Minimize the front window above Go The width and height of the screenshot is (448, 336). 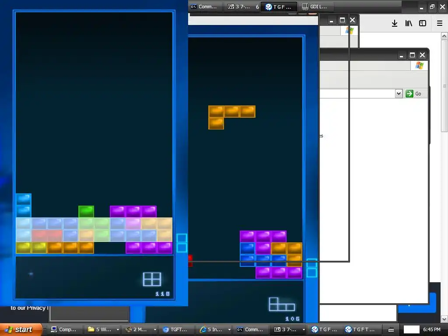pyautogui.click(x=402, y=55)
